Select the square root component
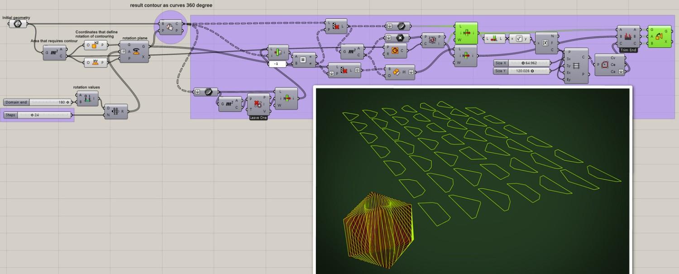 tap(520, 39)
